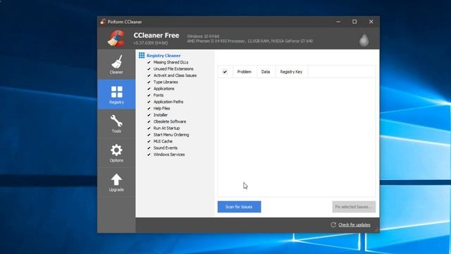Open Check for updates link
This screenshot has width=451, height=254.
pos(354,225)
